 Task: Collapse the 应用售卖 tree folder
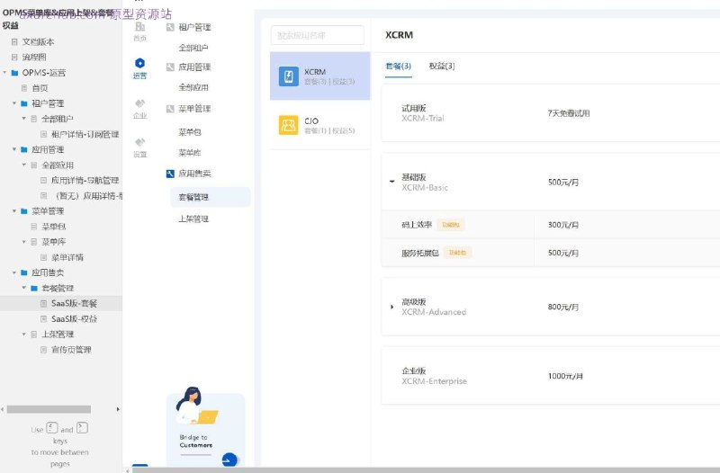point(14,272)
